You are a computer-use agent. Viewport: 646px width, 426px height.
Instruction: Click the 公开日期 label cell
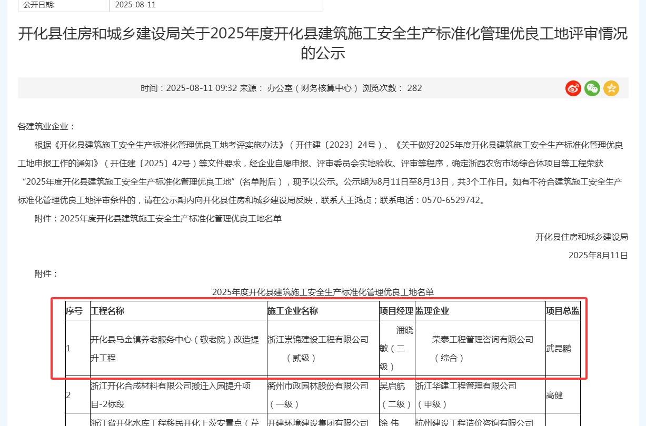[x=39, y=5]
